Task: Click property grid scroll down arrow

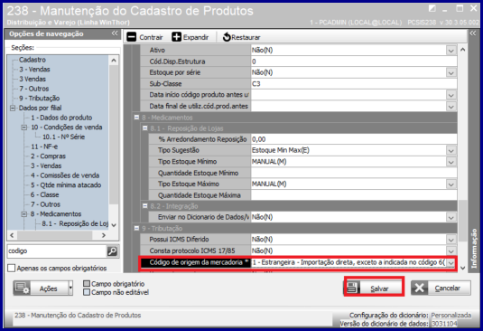Action: [462, 268]
